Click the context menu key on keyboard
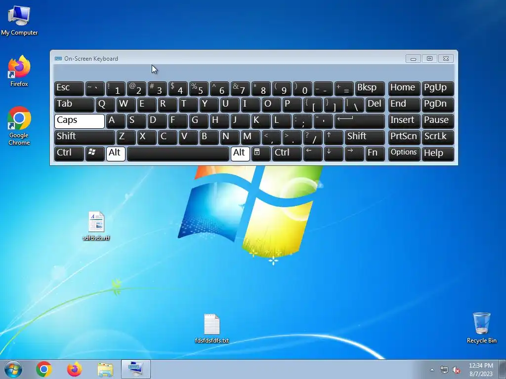The height and width of the screenshot is (379, 506). pos(261,153)
